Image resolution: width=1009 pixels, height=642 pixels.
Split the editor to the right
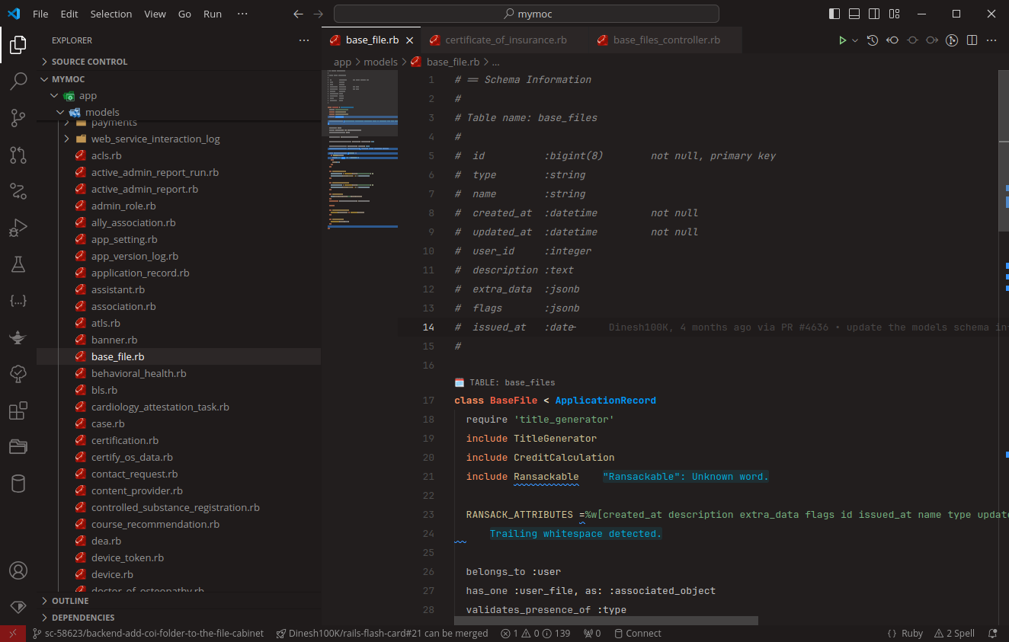[x=972, y=40]
